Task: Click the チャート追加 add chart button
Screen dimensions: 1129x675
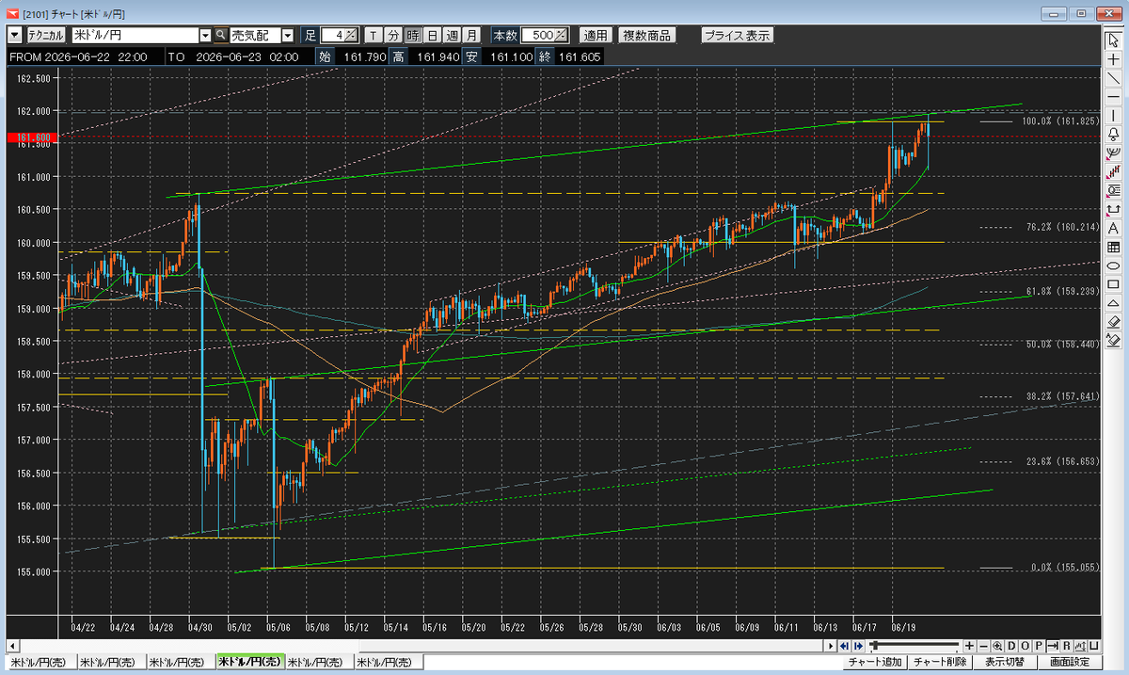Action: pos(875,663)
